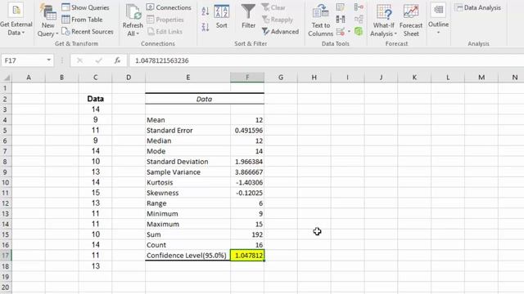Select the Standard Deviation value 1.966384
This screenshot has width=524, height=294.
click(x=247, y=162)
